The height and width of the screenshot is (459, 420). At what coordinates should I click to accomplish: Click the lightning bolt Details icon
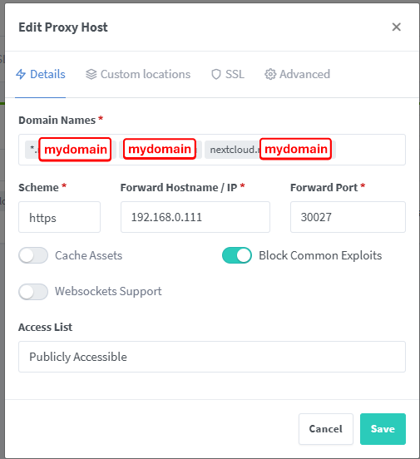[21, 74]
